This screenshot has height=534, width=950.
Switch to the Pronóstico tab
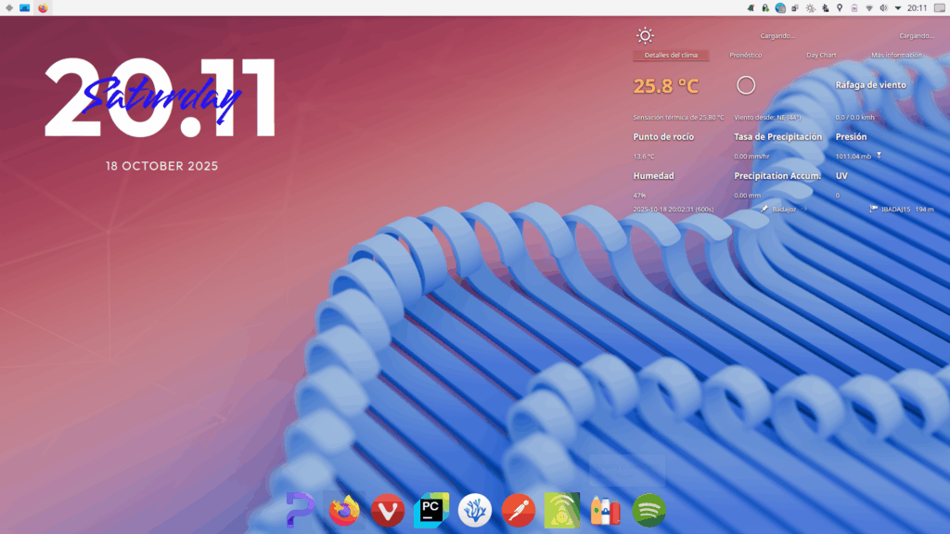(x=746, y=56)
